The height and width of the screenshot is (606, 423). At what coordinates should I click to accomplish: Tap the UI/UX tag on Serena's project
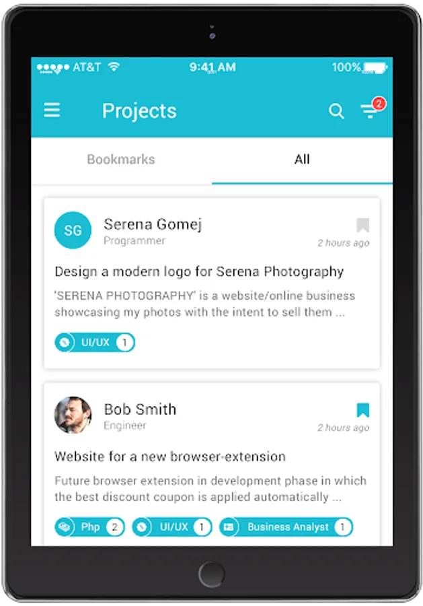95,343
